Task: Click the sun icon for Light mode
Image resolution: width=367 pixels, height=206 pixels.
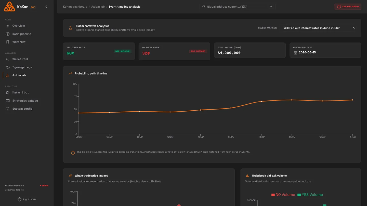Action: [19, 199]
